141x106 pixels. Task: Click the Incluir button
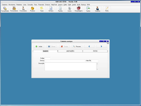tap(39, 46)
